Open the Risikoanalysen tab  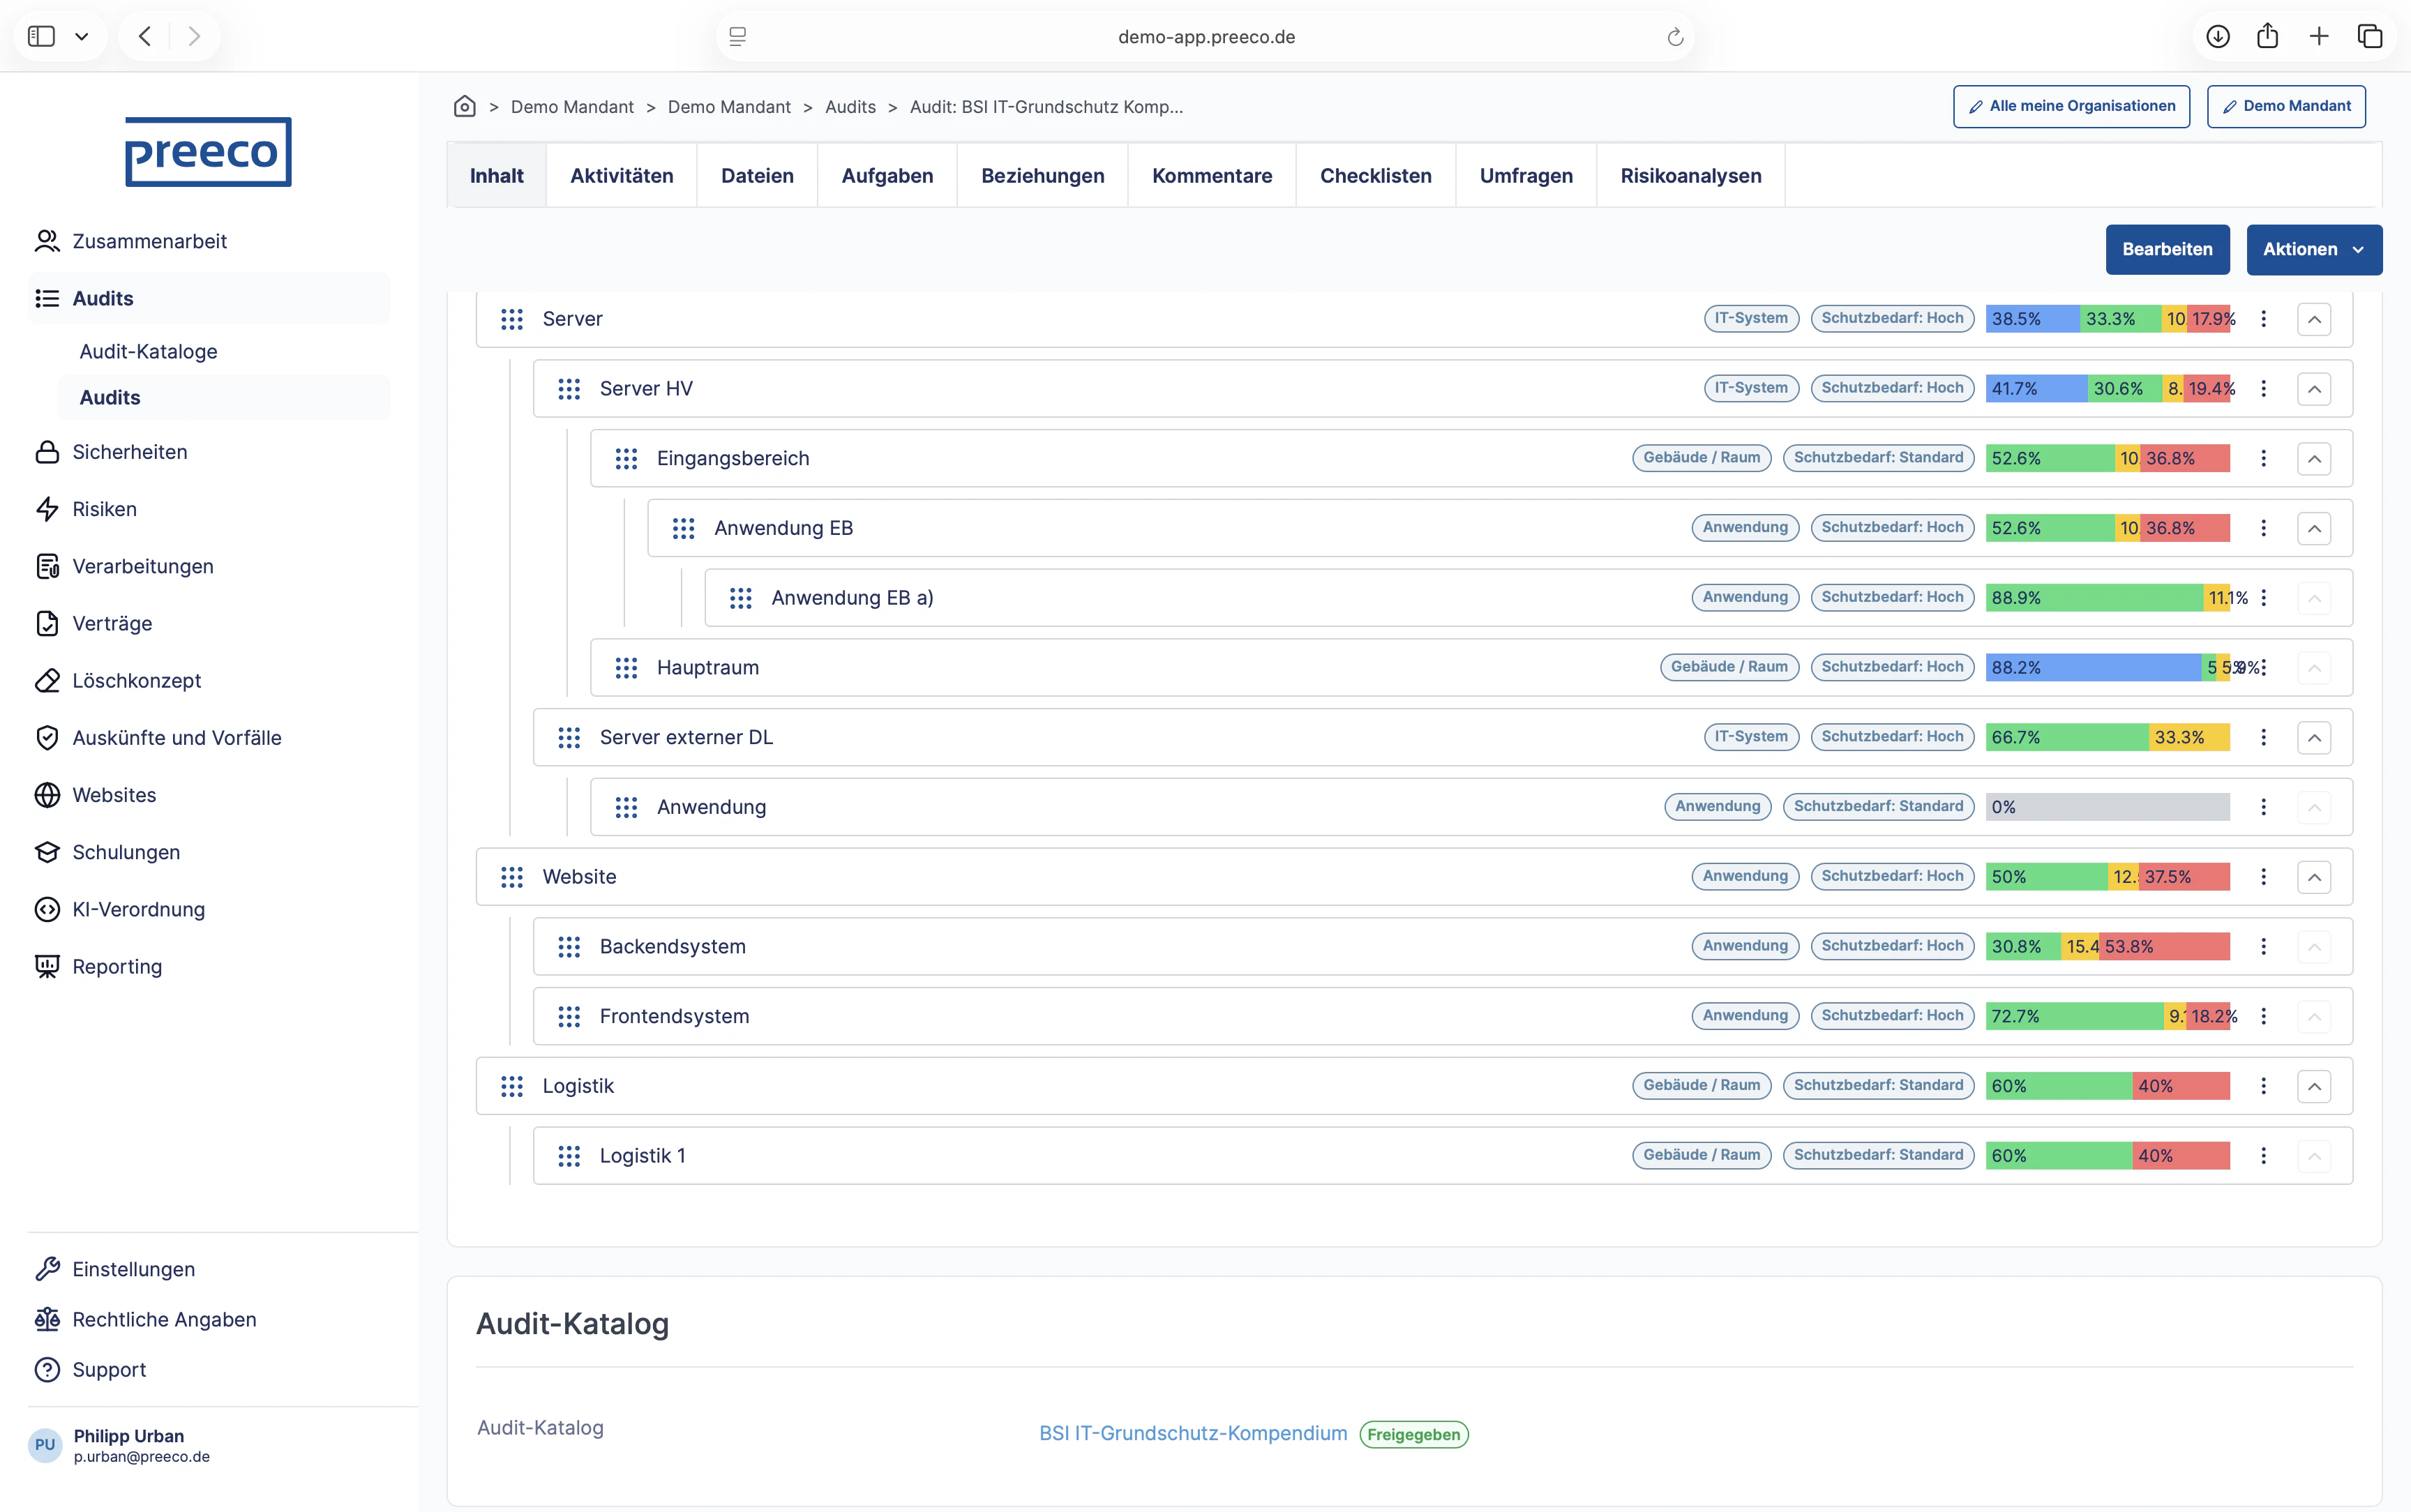click(1690, 175)
